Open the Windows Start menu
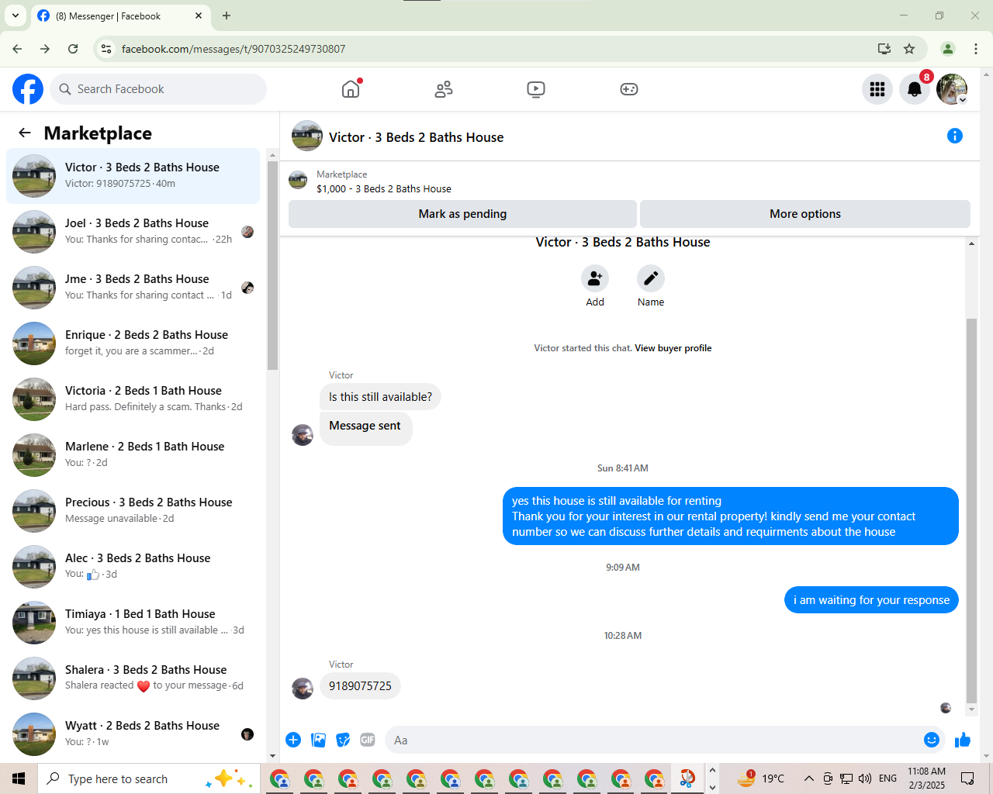 coord(19,778)
